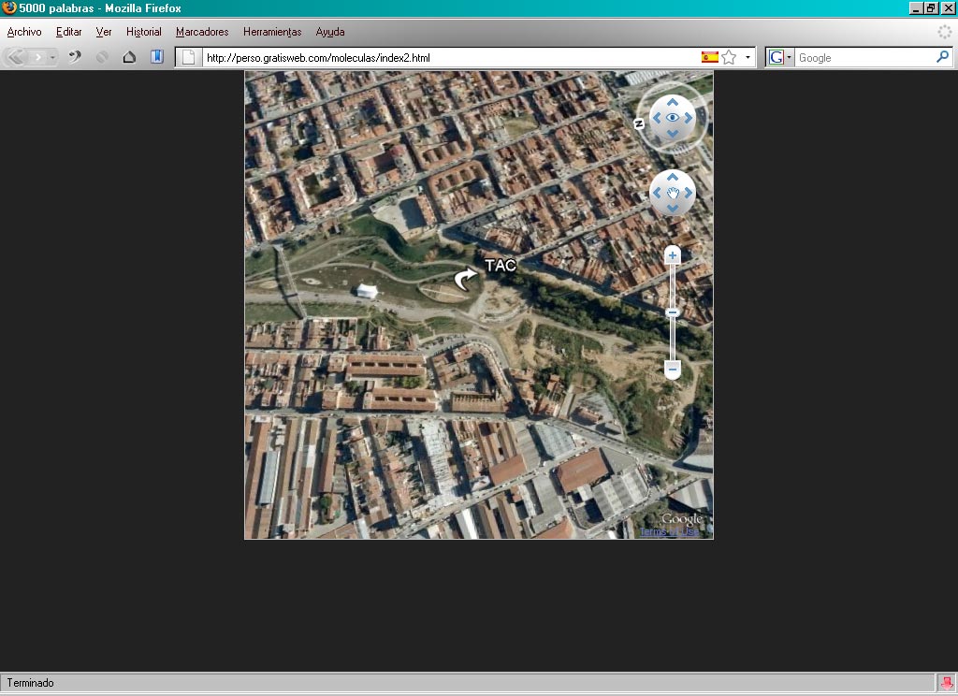Tilt view down on the look joystick
This screenshot has width=958, height=696.
[672, 134]
